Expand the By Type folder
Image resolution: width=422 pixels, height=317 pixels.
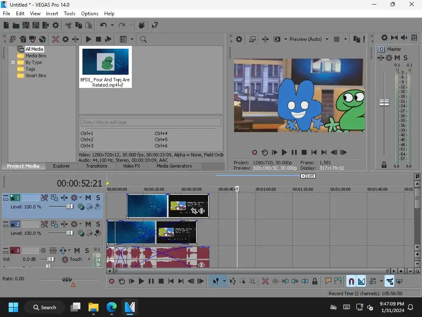(x=13, y=62)
